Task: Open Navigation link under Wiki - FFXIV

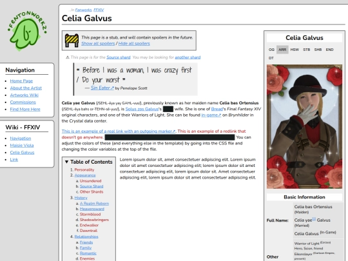Action: click(x=21, y=139)
